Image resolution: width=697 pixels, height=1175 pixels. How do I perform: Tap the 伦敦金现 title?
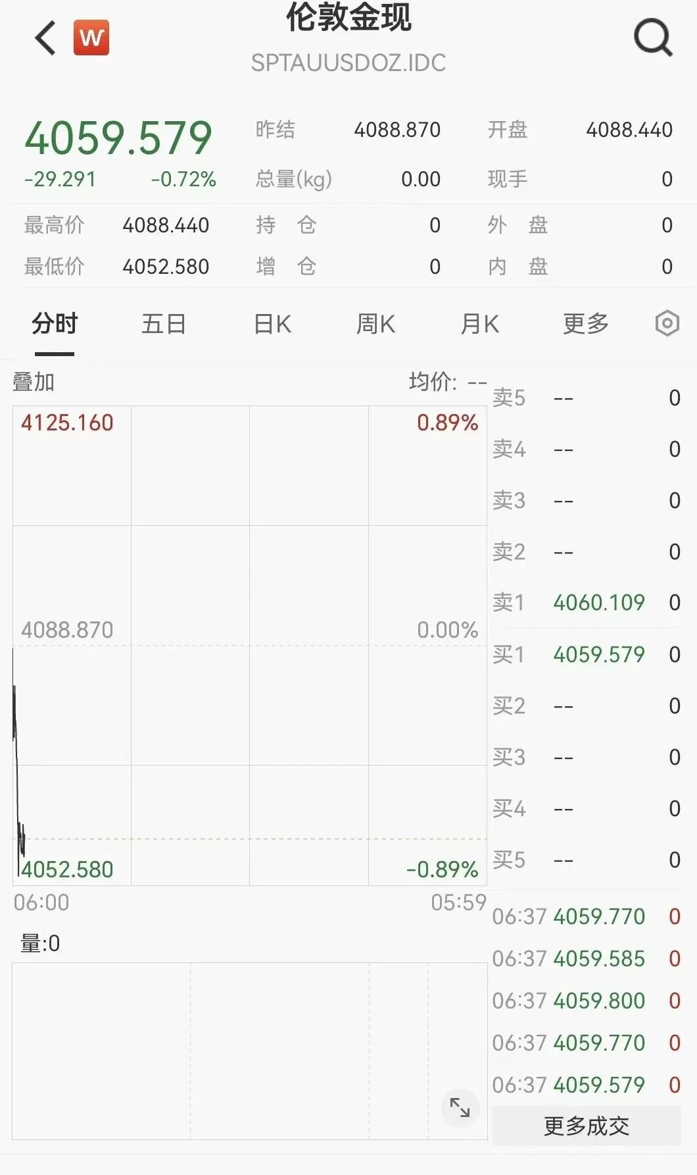click(348, 18)
